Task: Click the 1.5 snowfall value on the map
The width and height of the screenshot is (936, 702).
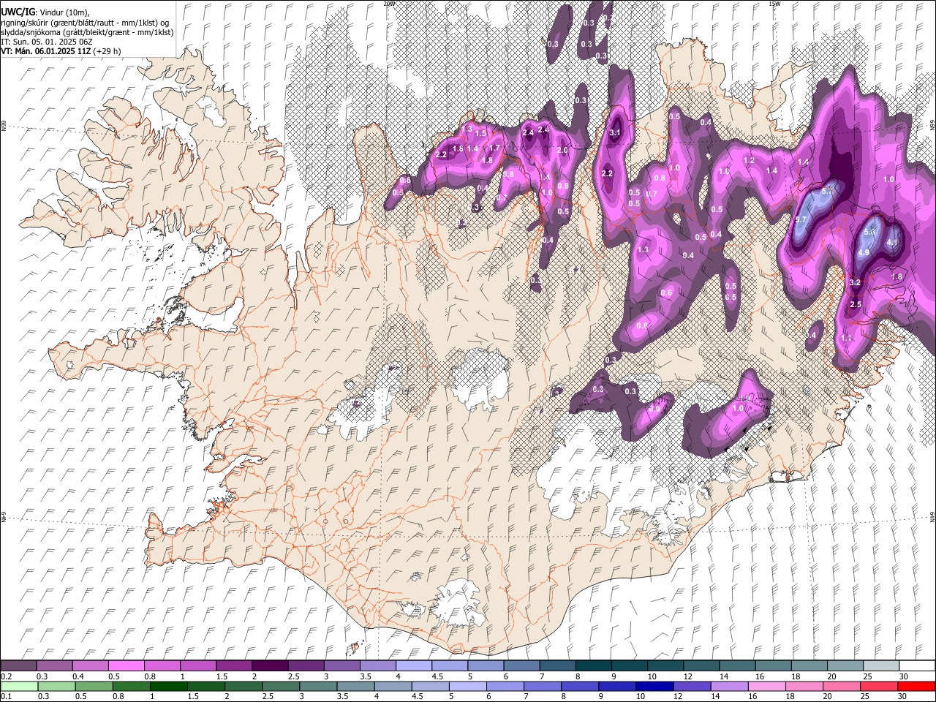Action: 480,134
